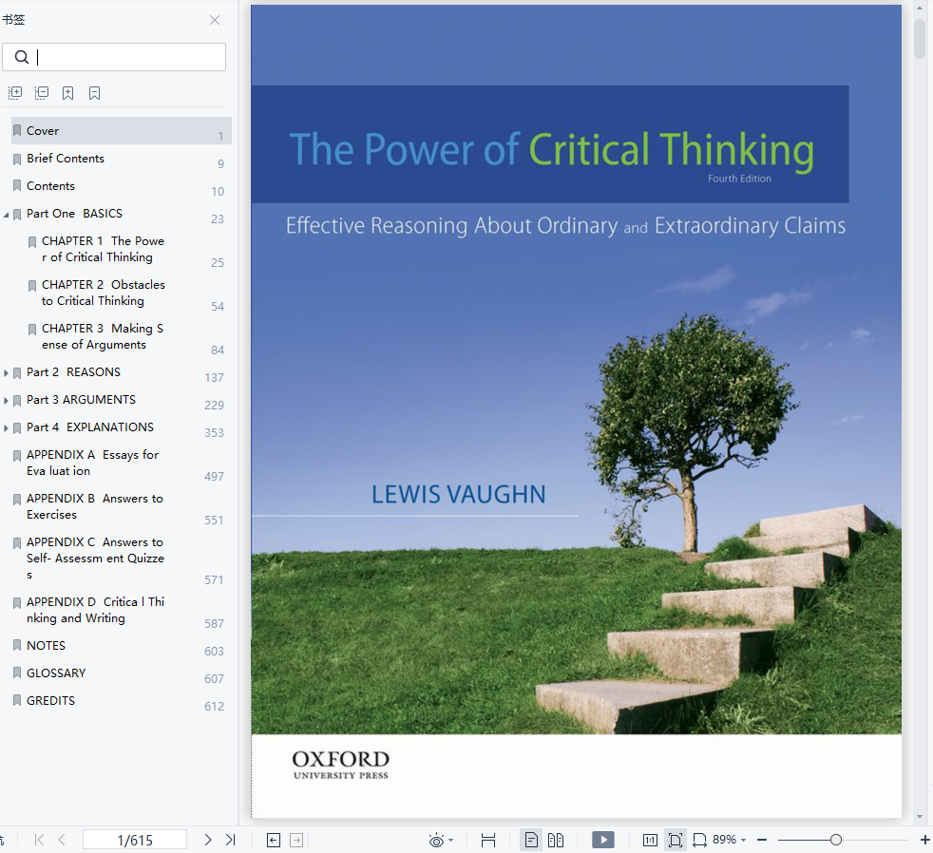
Task: Set zoom to actual size 1:1
Action: [x=650, y=840]
